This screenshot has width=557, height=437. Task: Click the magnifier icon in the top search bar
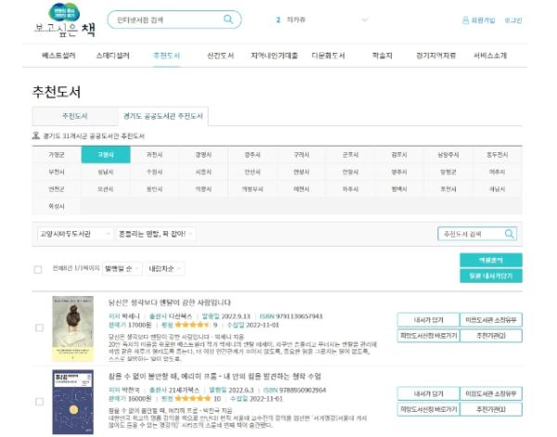228,19
